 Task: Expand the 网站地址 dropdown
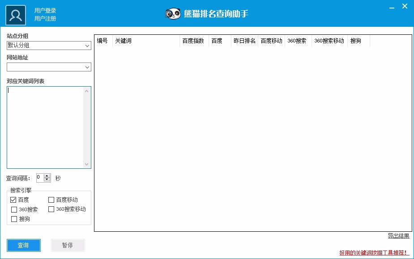87,67
